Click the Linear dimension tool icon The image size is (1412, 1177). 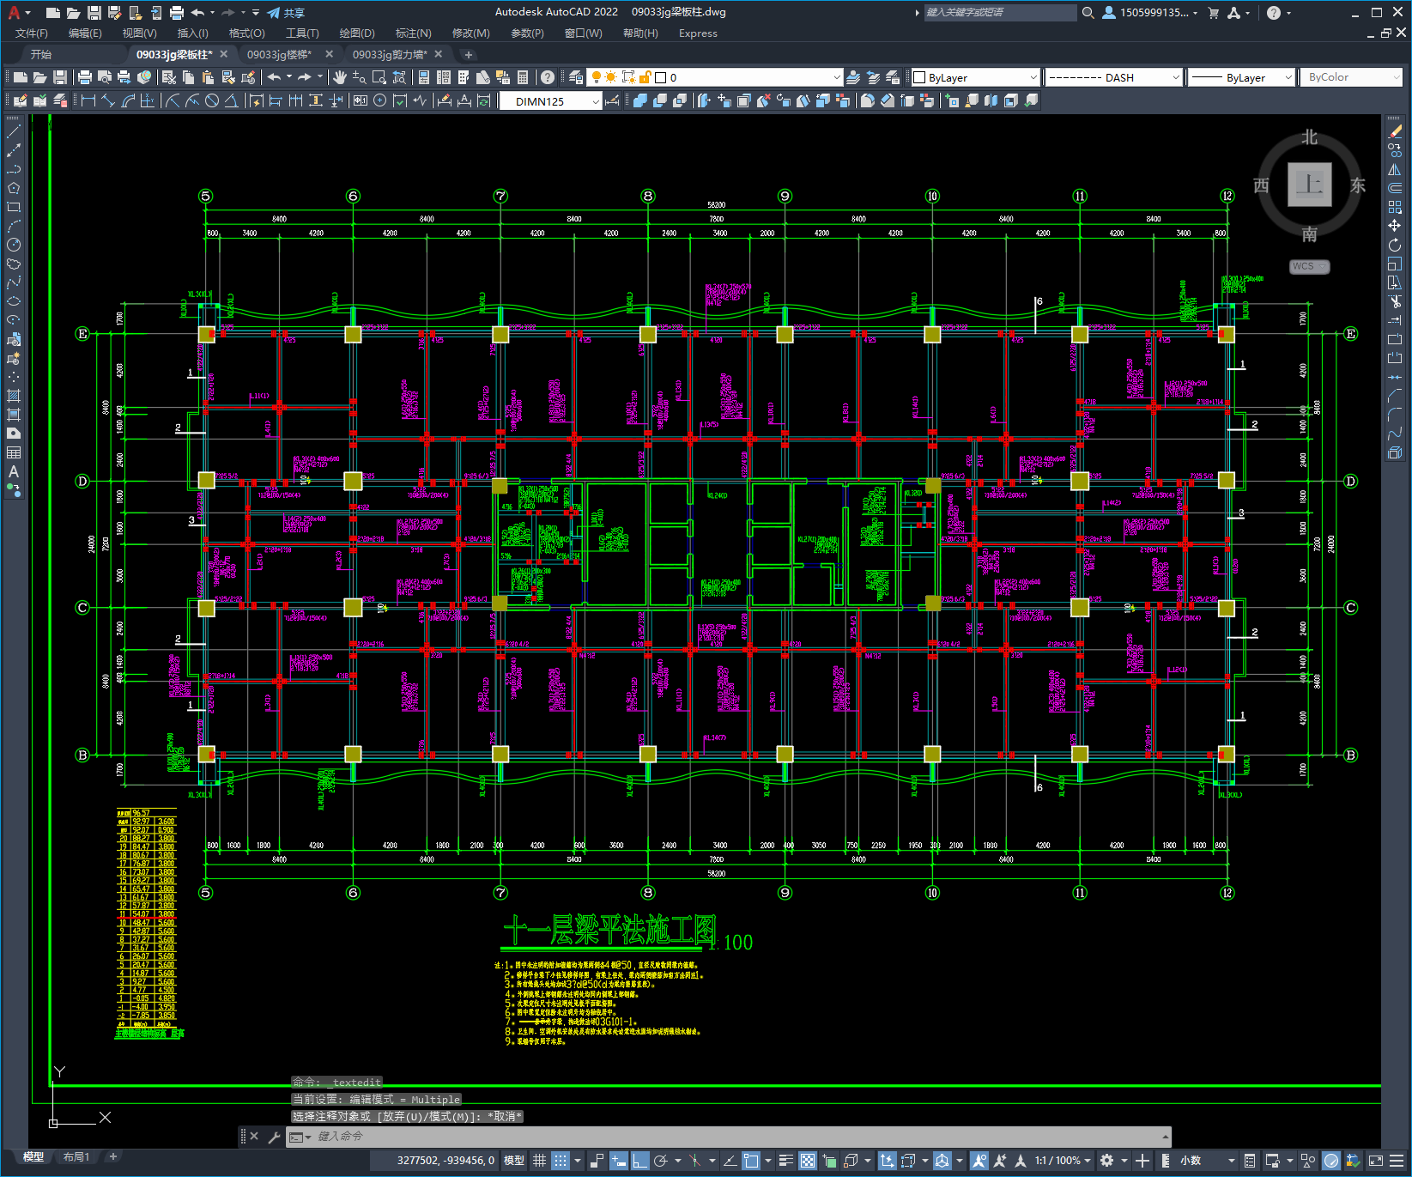coord(88,100)
